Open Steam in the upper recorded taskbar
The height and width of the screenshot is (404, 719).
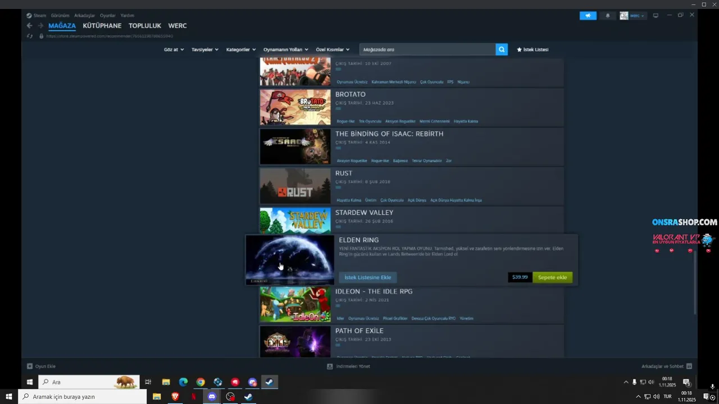[x=270, y=382]
